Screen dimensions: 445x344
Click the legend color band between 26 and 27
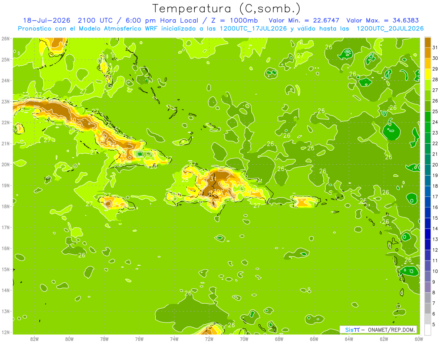pos(428,95)
